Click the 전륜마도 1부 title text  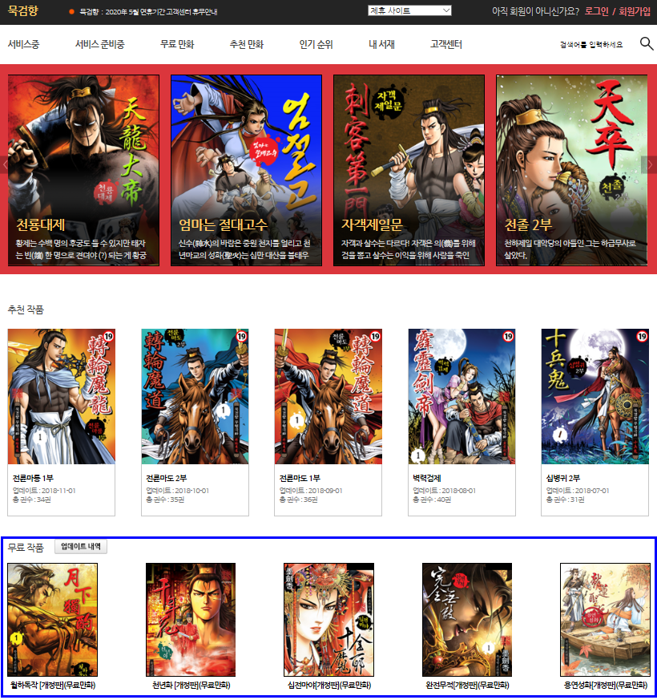(x=300, y=478)
